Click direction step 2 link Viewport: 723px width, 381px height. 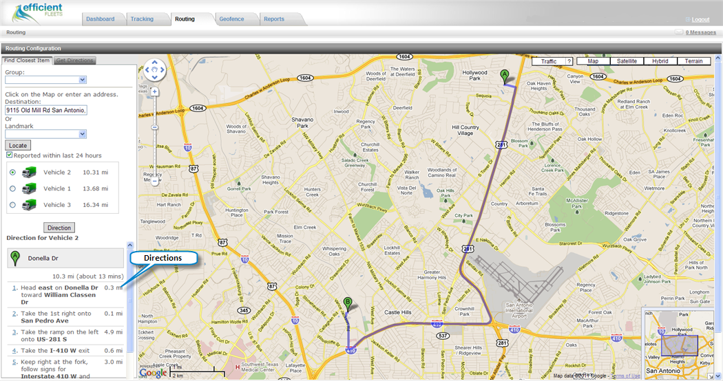tap(14, 314)
